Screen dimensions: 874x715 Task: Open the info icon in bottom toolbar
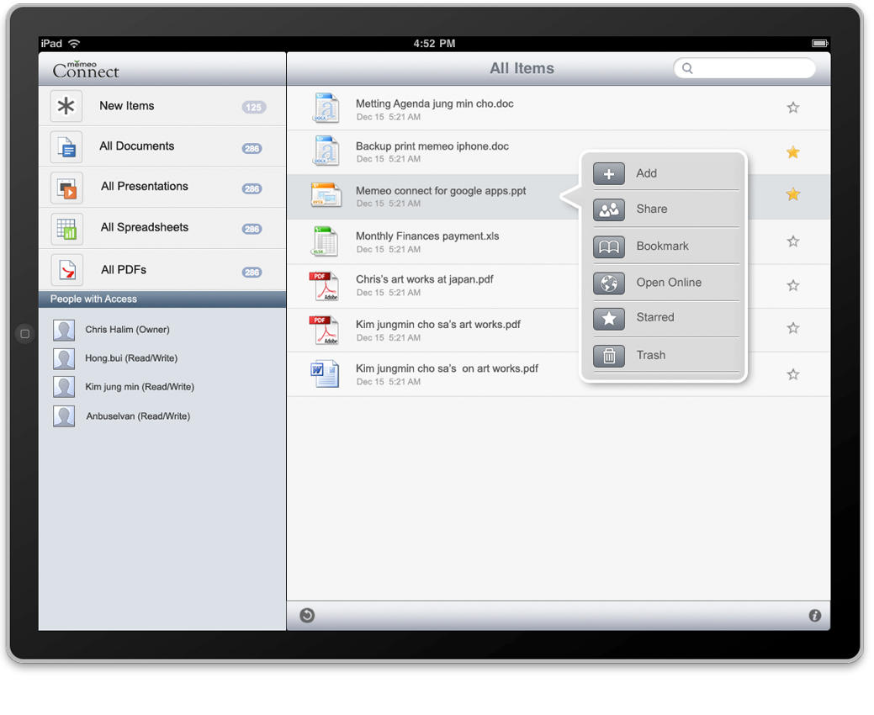coord(814,616)
